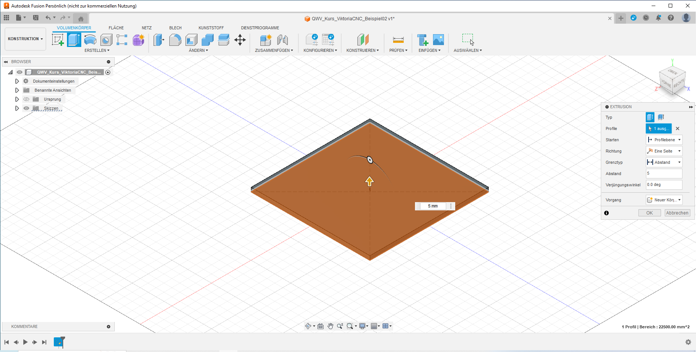Select the Revolve tool icon
Screen dimensions: 696x352
(90, 40)
